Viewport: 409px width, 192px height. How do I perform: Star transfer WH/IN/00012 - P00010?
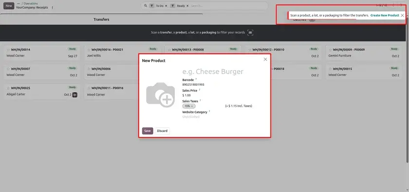coord(250,50)
